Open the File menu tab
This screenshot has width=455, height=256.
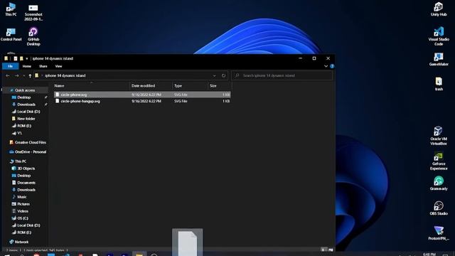(10, 66)
